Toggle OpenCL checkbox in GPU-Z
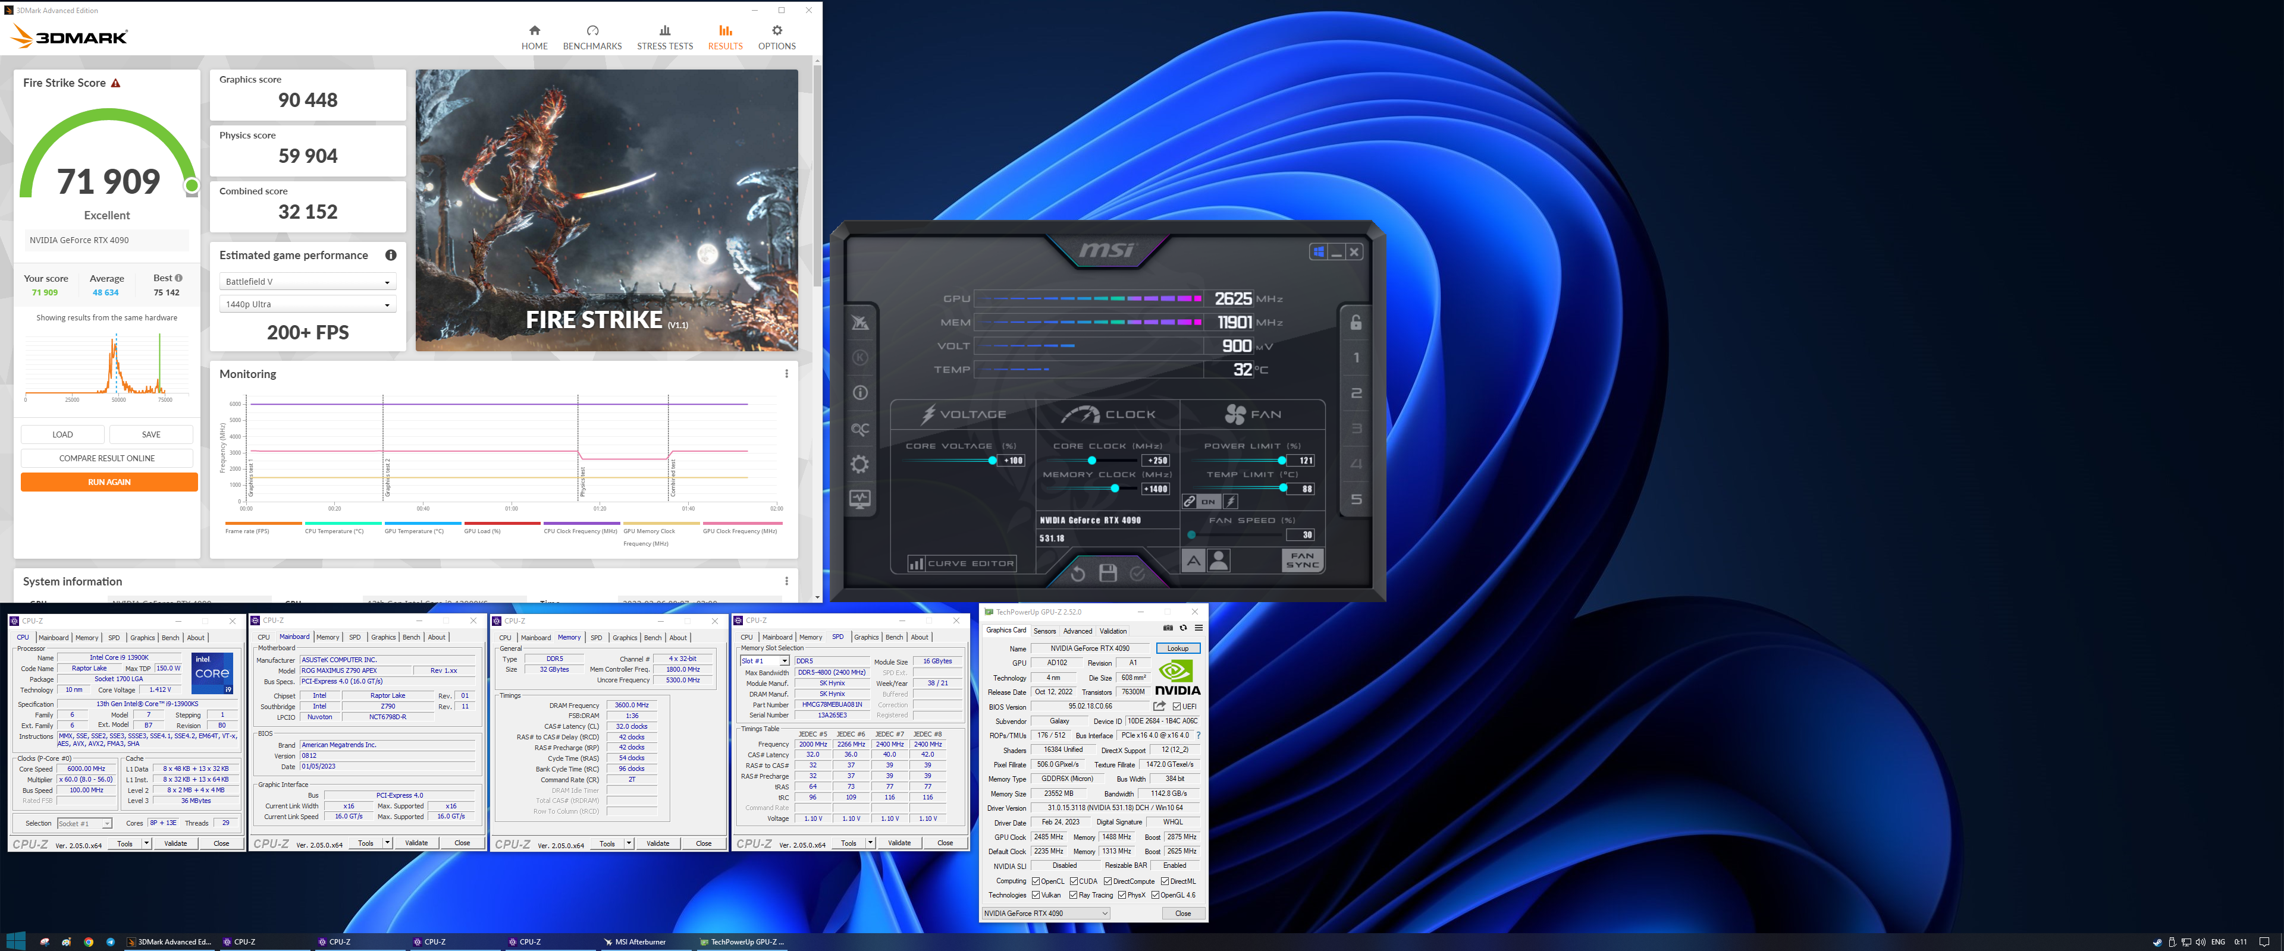This screenshot has height=951, width=2284. tap(1036, 882)
